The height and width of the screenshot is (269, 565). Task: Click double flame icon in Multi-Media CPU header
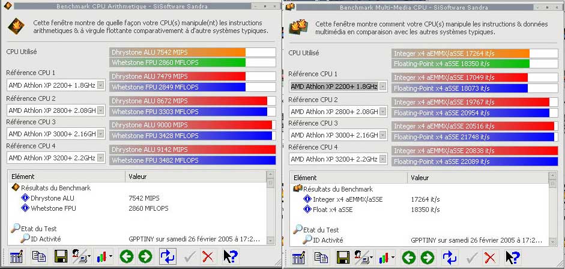tap(298, 27)
